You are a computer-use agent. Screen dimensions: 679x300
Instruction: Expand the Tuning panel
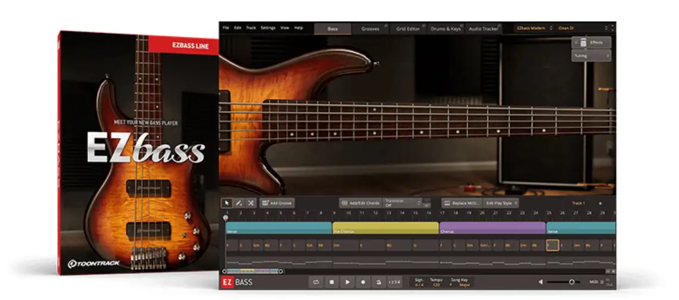591,55
